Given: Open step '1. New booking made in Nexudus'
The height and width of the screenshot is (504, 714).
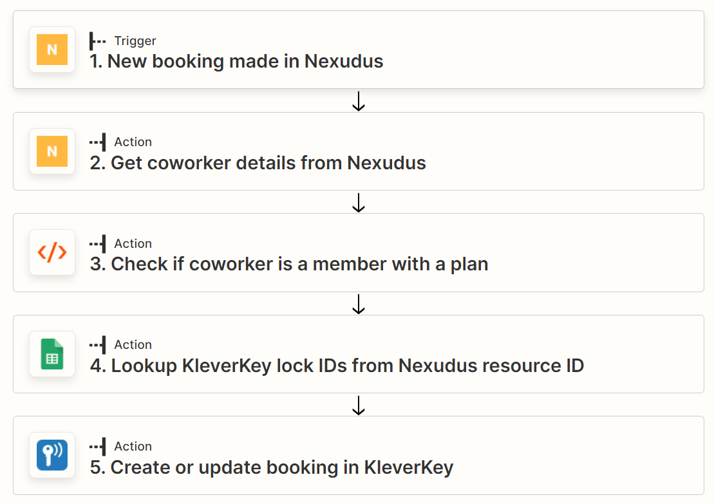Looking at the screenshot, I should 359,50.
